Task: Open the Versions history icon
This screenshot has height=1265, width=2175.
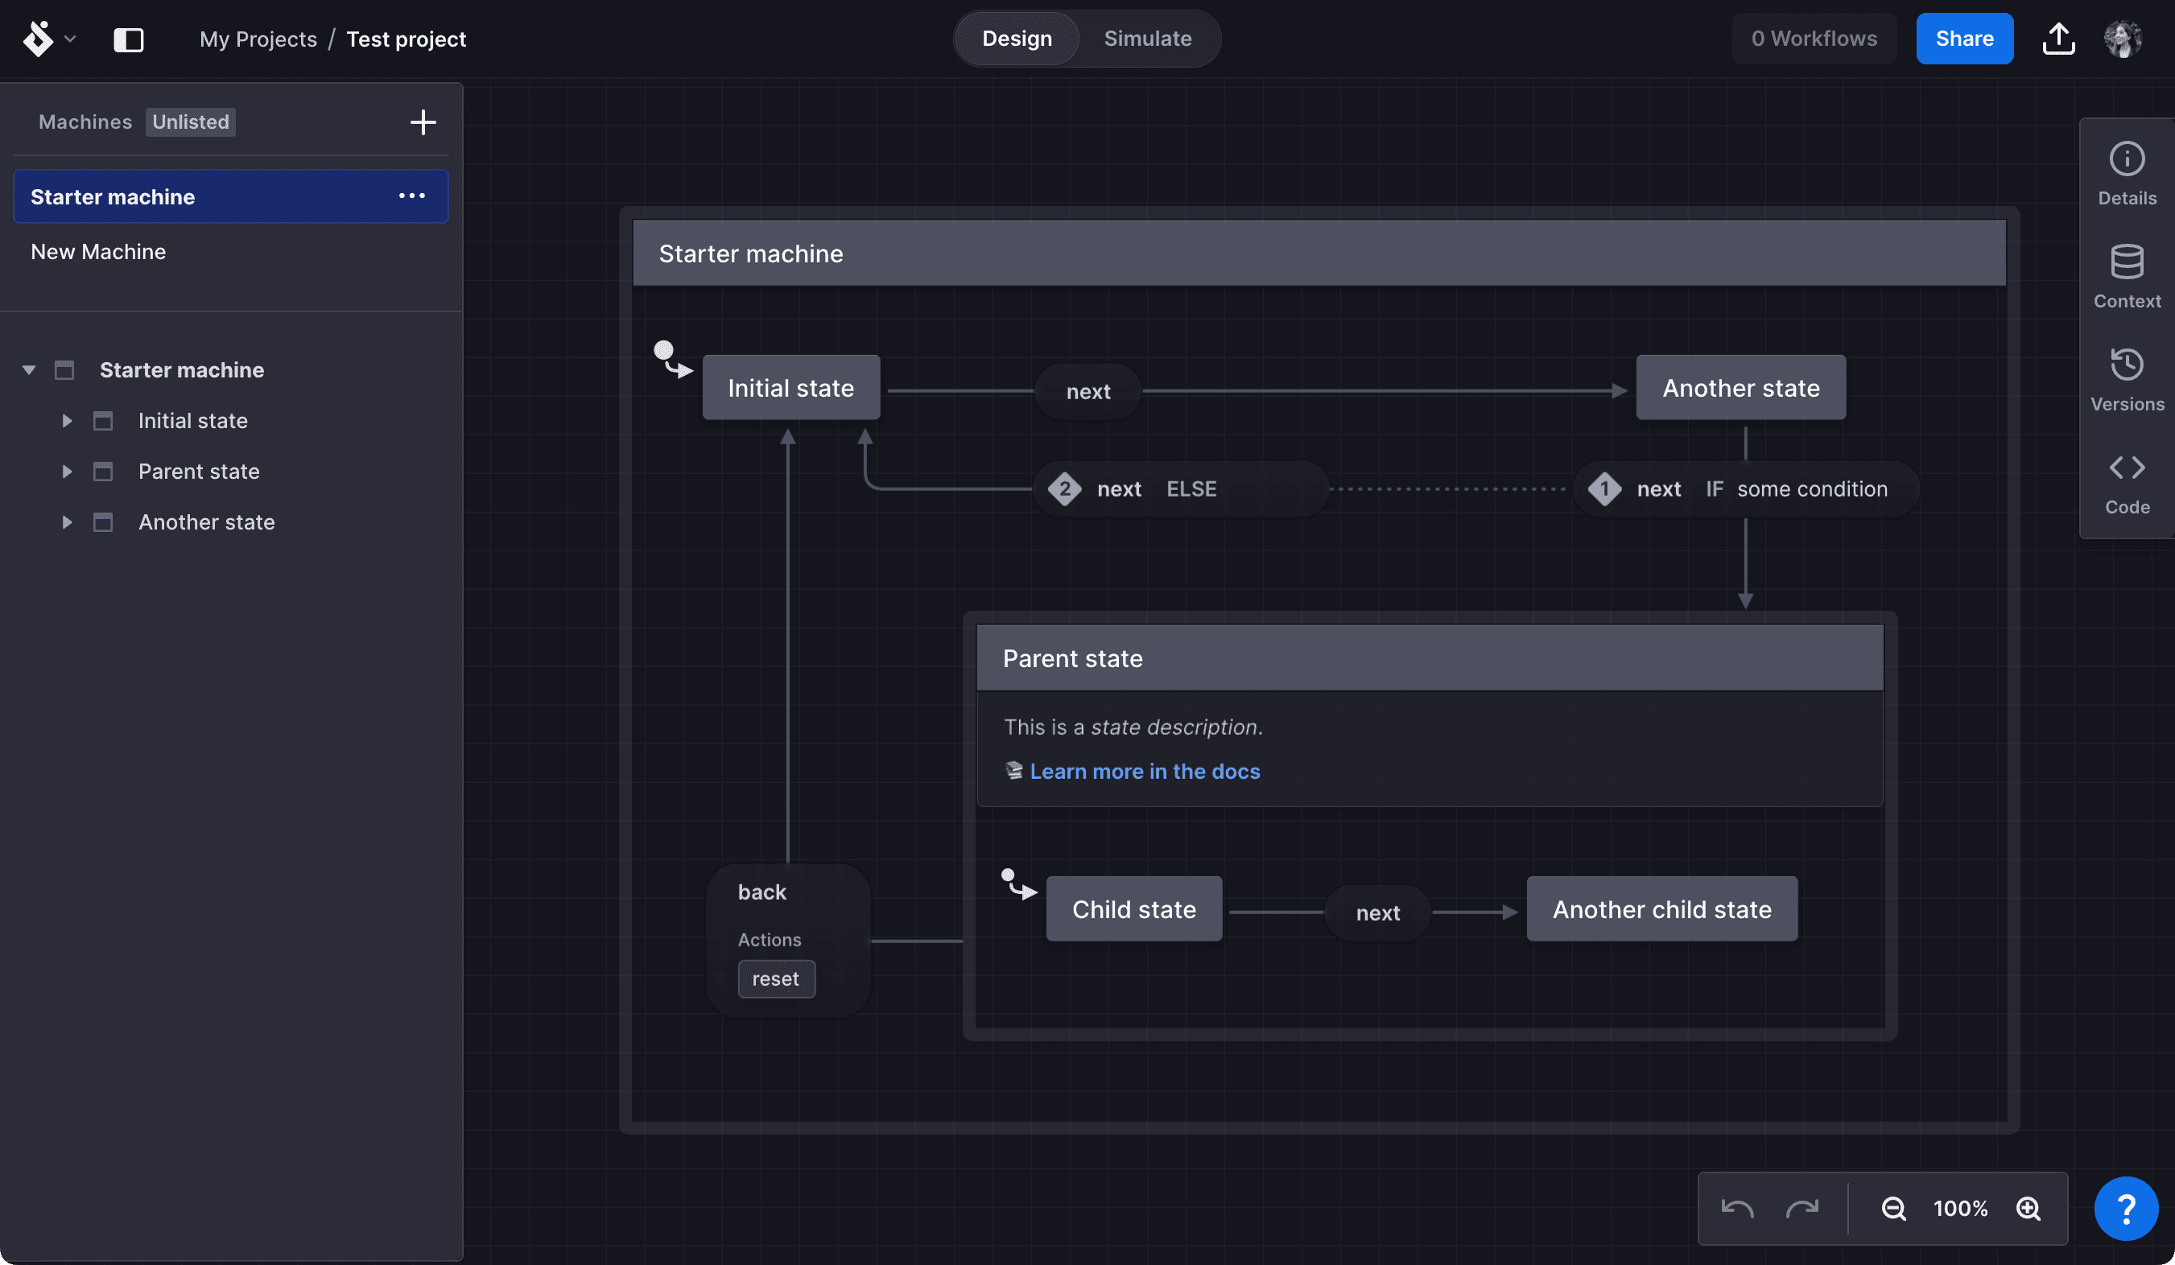Action: [x=2126, y=365]
